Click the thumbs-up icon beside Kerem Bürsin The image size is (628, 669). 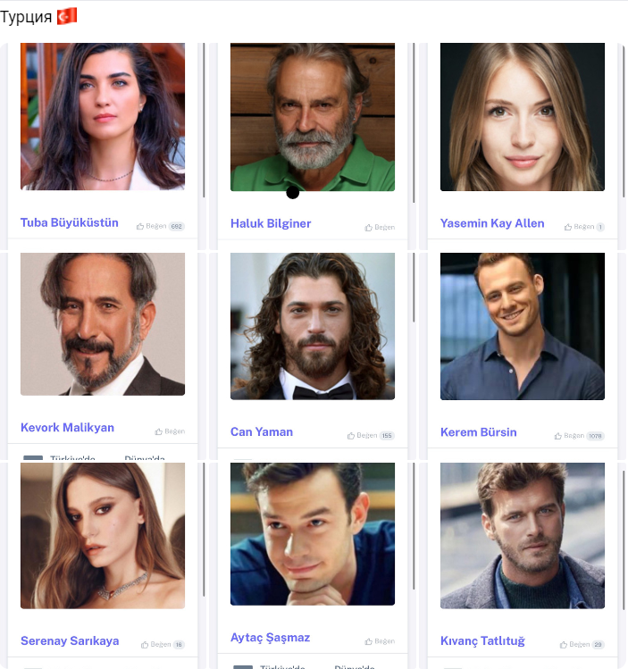click(558, 436)
